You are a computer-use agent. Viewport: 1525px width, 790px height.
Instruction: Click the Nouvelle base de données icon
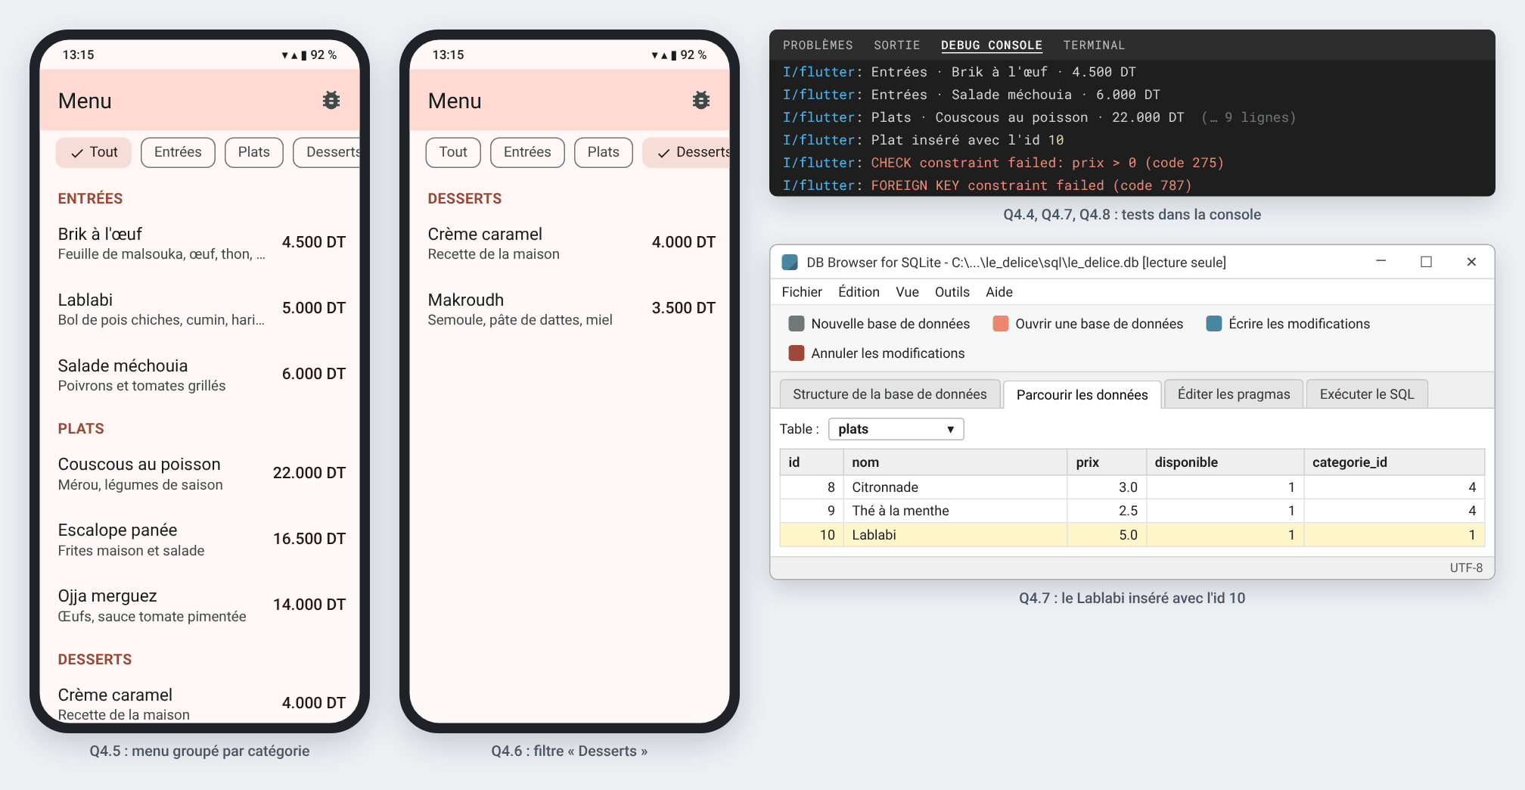coord(797,324)
